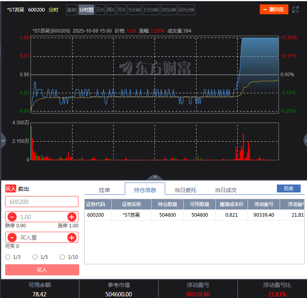Switch to 60分钟 chart

(187, 10)
